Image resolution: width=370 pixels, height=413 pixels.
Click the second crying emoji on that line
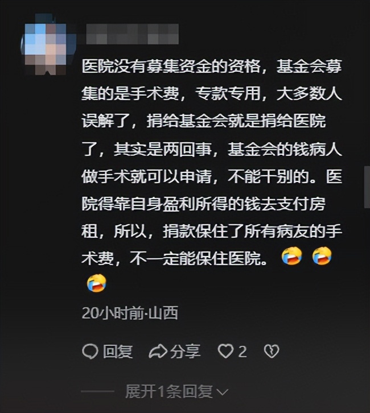pos(322,255)
